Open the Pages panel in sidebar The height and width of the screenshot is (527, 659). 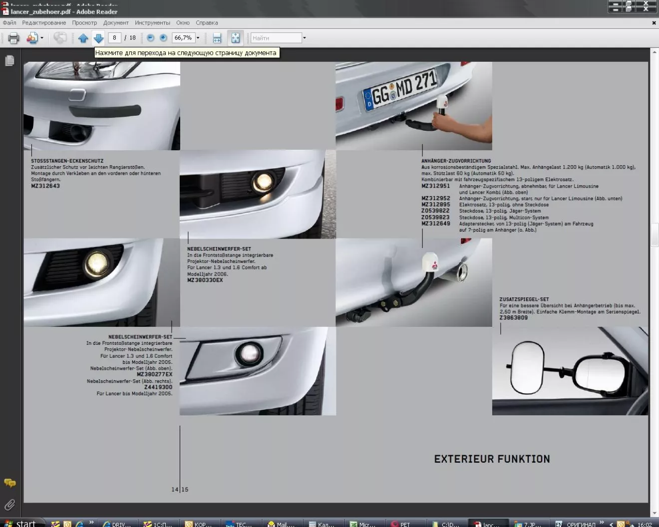point(9,61)
